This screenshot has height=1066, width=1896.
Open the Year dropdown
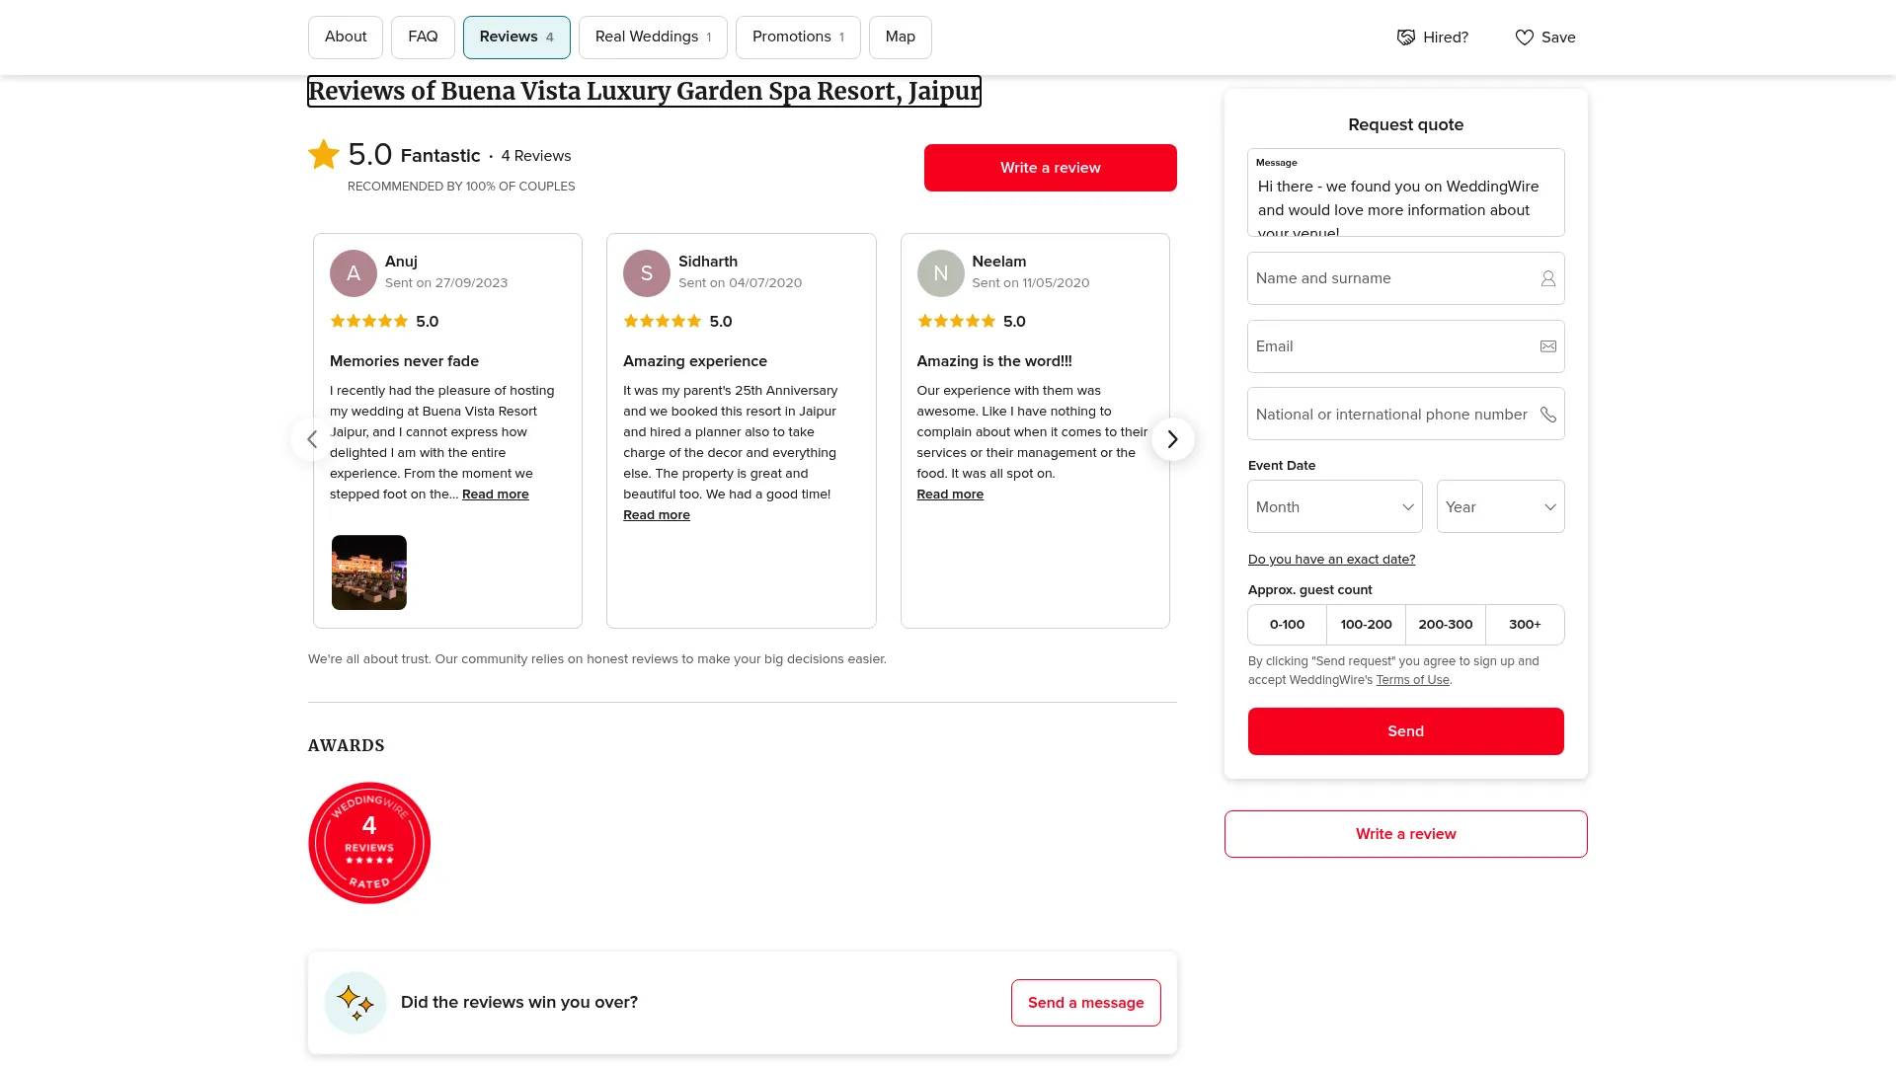point(1500,507)
